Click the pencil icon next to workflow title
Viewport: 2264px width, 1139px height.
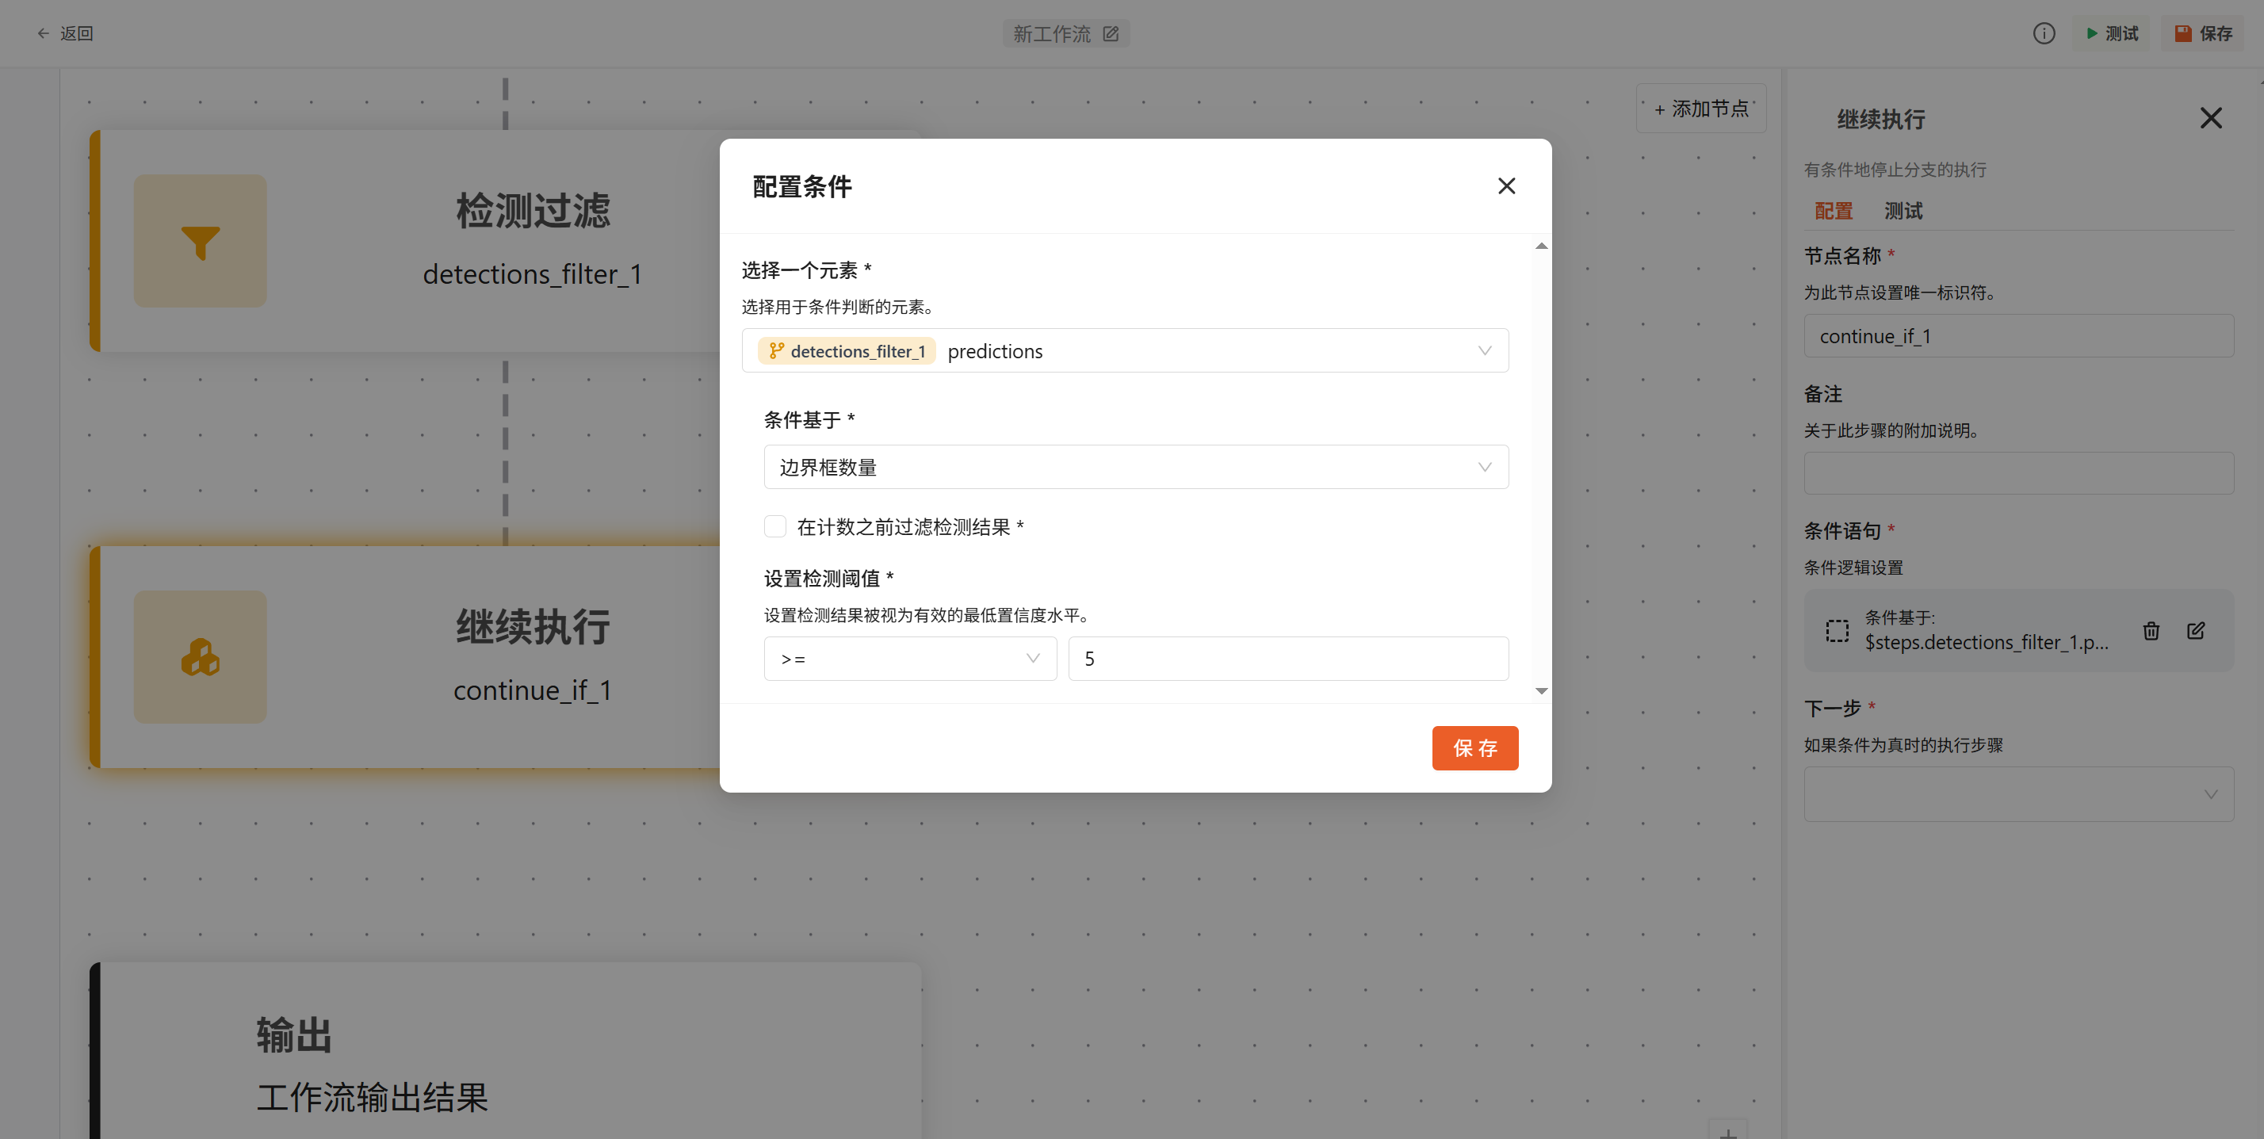(x=1111, y=33)
